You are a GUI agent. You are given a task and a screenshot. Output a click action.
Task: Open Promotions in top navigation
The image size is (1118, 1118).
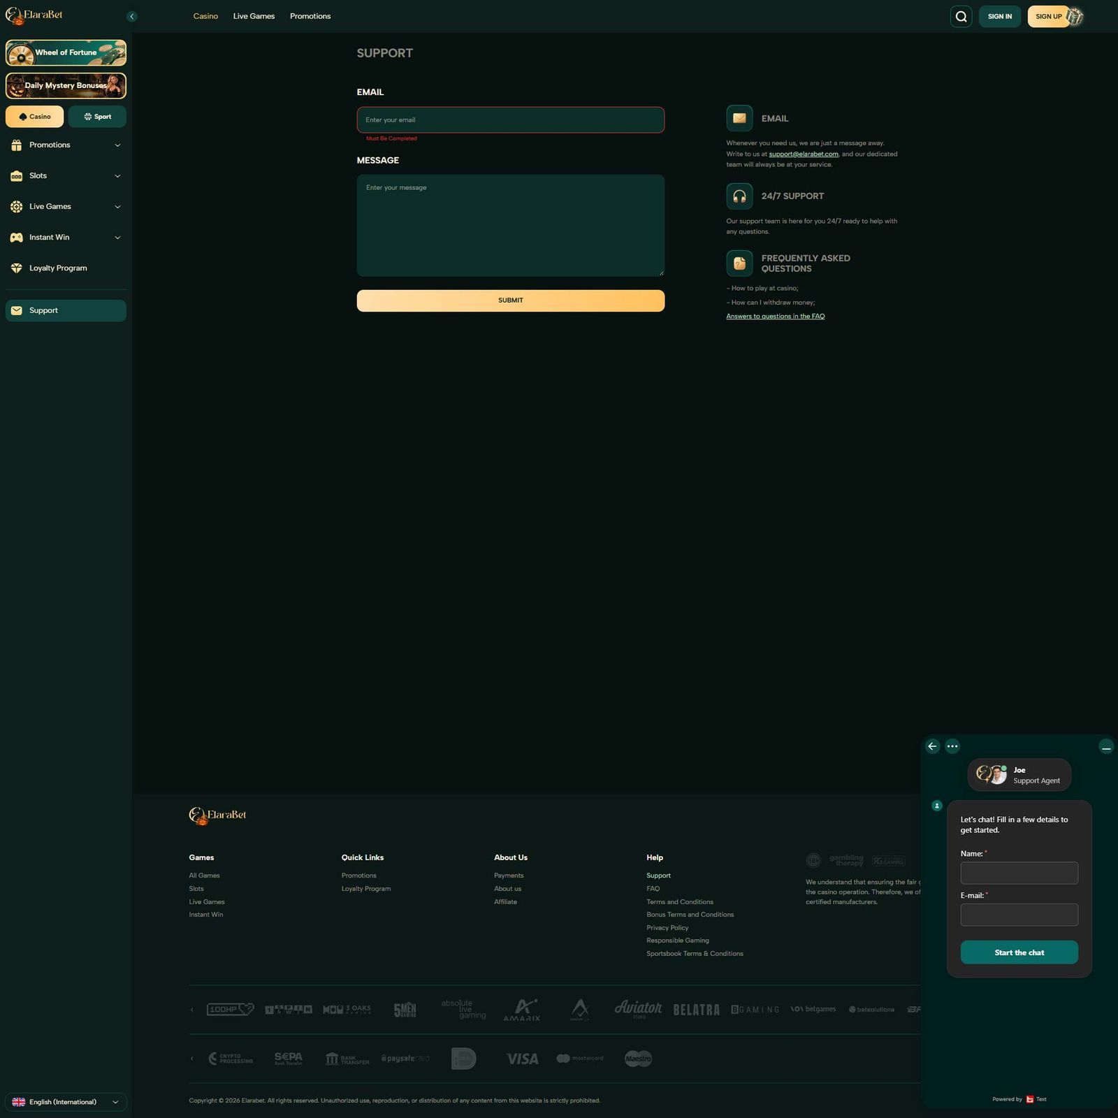(x=310, y=16)
